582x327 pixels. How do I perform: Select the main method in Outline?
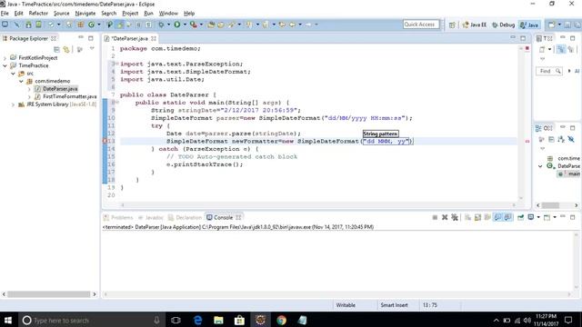[570, 173]
